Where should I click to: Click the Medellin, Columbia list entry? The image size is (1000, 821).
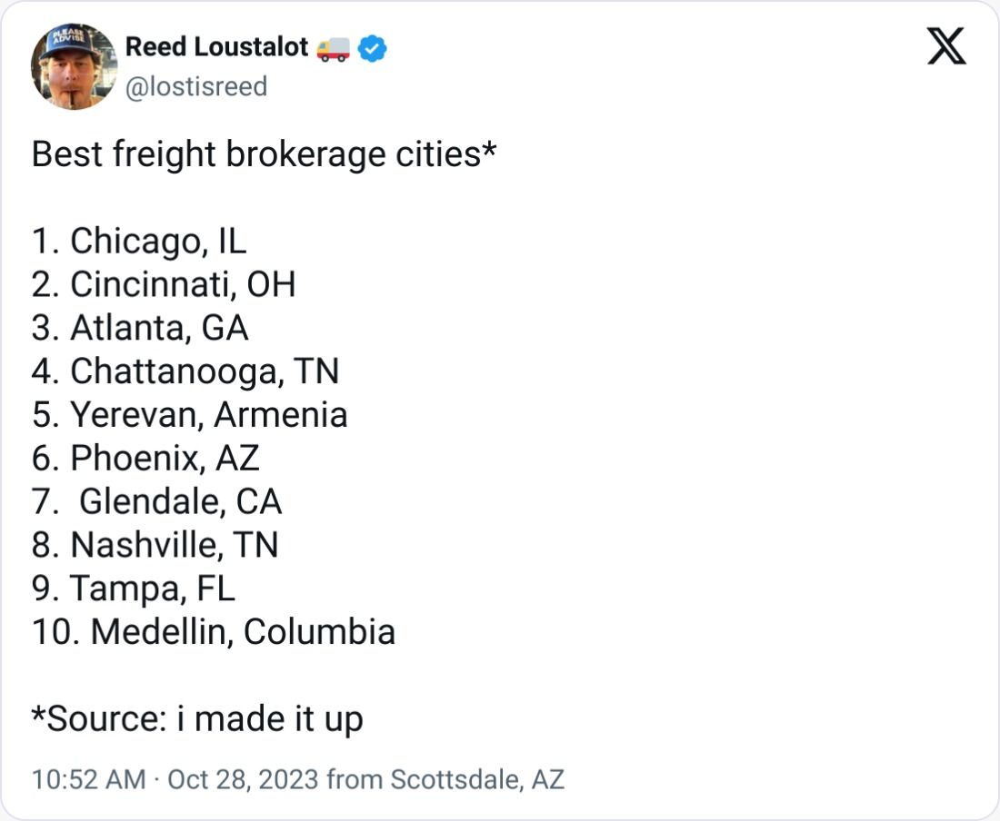[214, 632]
